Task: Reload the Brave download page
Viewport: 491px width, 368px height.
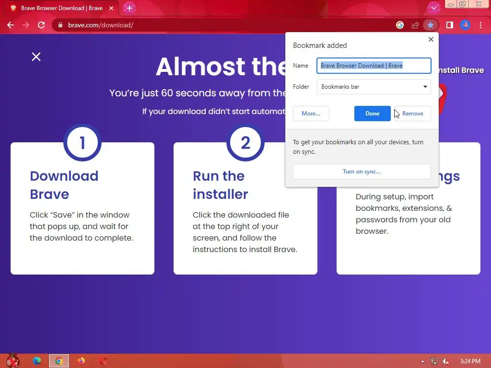Action: (41, 25)
